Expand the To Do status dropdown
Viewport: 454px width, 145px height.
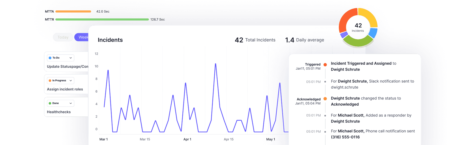click(71, 58)
